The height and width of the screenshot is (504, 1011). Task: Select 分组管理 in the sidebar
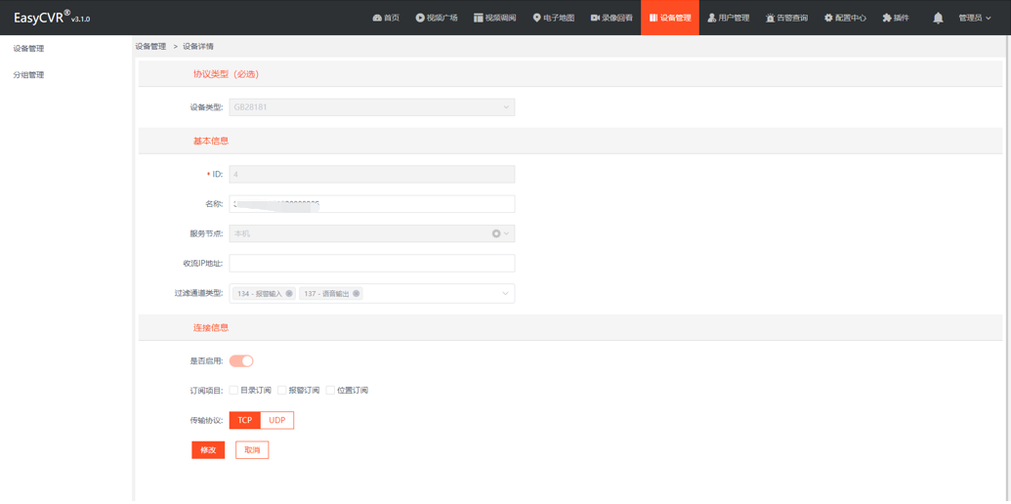(x=28, y=75)
